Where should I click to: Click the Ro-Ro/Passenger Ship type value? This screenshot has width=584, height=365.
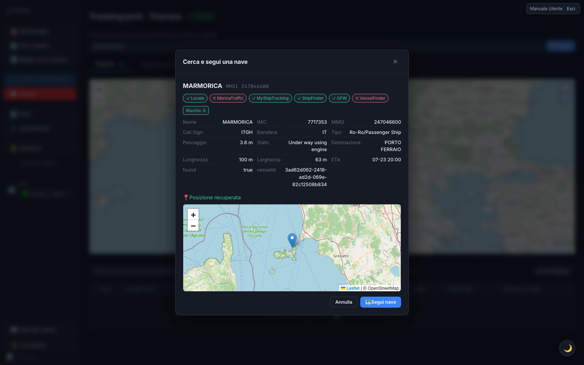point(375,132)
